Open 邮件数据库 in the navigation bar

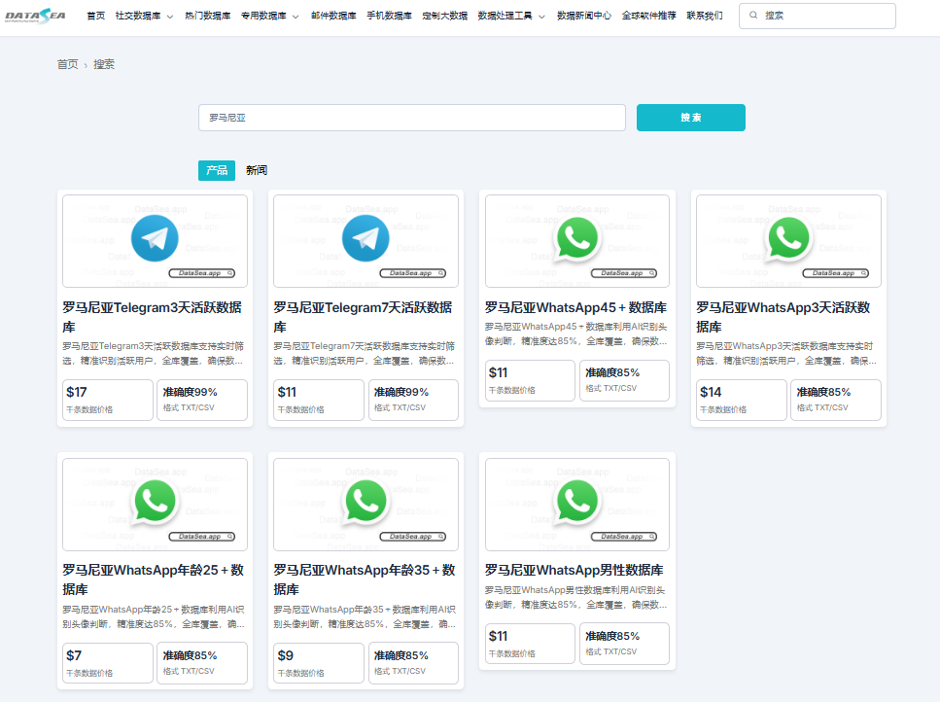333,16
